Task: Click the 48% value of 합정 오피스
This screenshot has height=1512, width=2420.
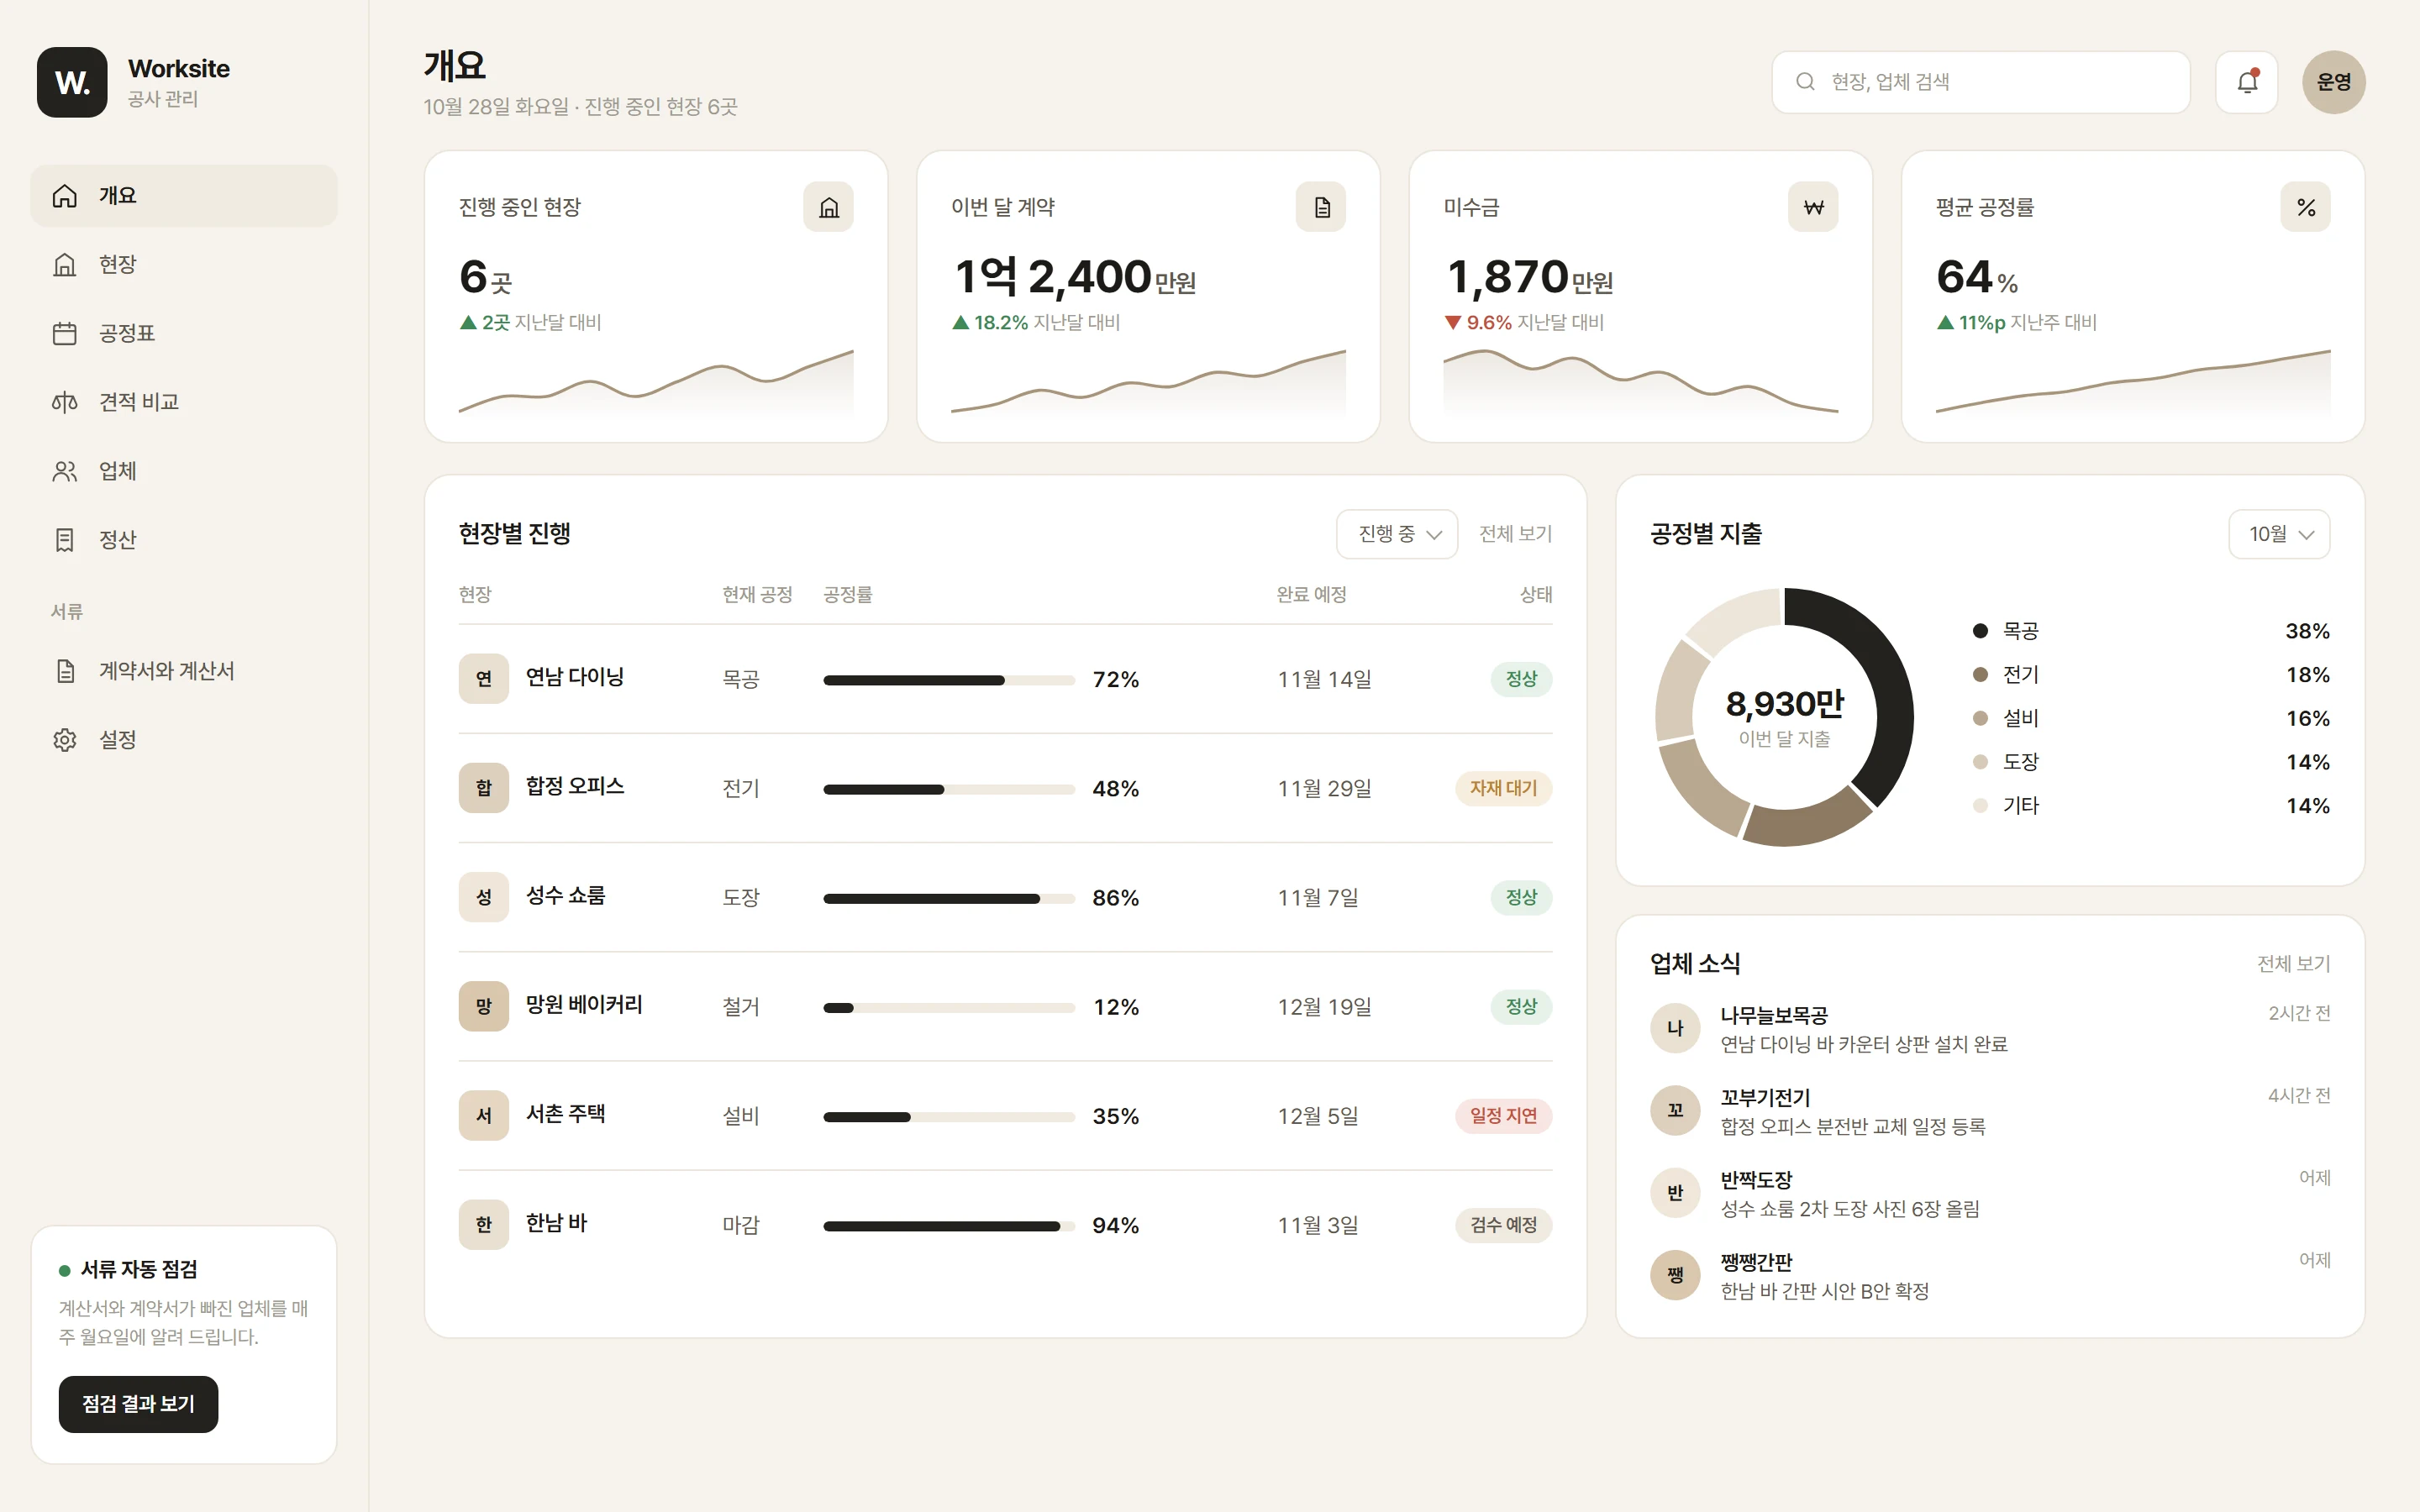Action: pyautogui.click(x=1116, y=789)
